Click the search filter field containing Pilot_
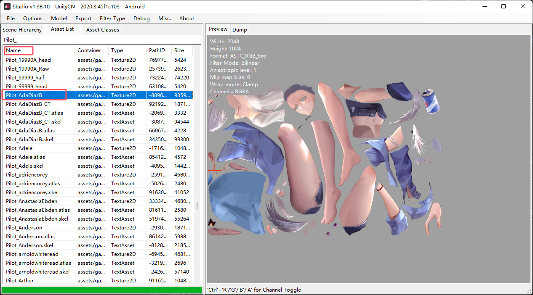Screen dimensions: 533x295 (x=101, y=40)
